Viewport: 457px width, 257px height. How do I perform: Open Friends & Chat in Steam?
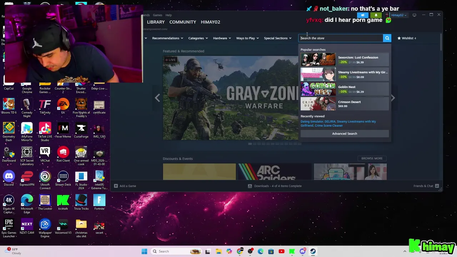pyautogui.click(x=426, y=186)
